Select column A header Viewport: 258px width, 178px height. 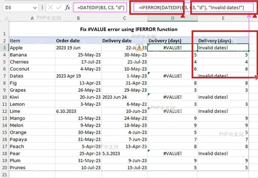coord(32,18)
